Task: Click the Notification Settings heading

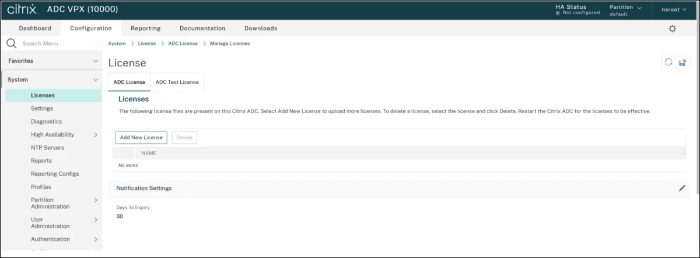Action: tap(143, 188)
